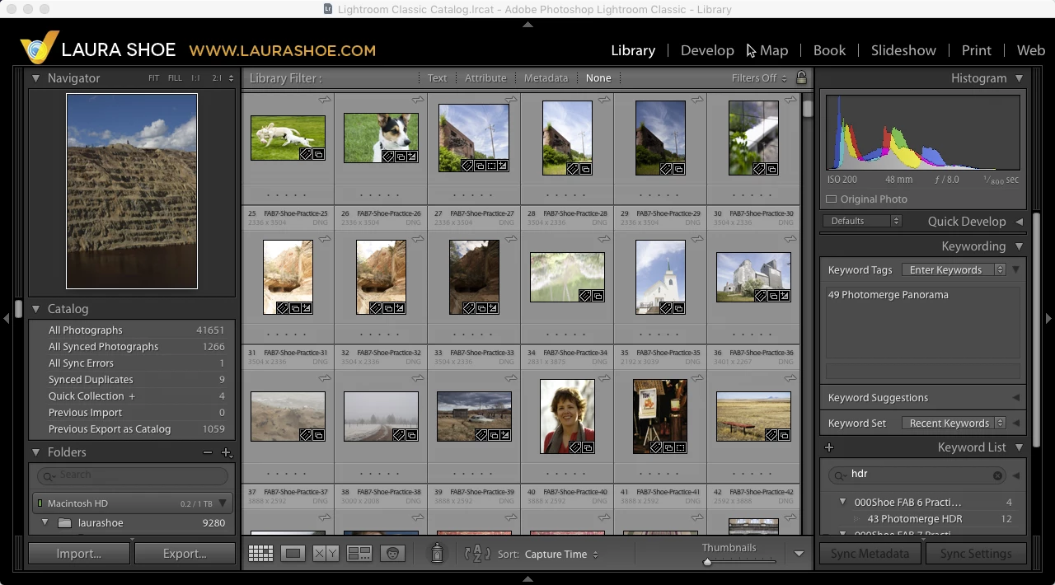The image size is (1055, 585).
Task: Toggle Macintosh HD volume status indicator
Action: (x=39, y=503)
